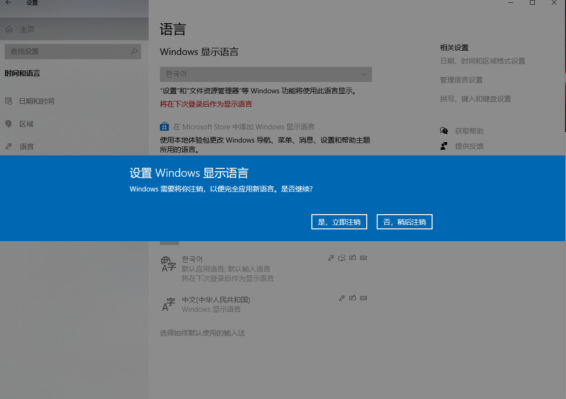566x399 pixels.
Task: Click the home icon beside 主页
Action: [x=9, y=29]
